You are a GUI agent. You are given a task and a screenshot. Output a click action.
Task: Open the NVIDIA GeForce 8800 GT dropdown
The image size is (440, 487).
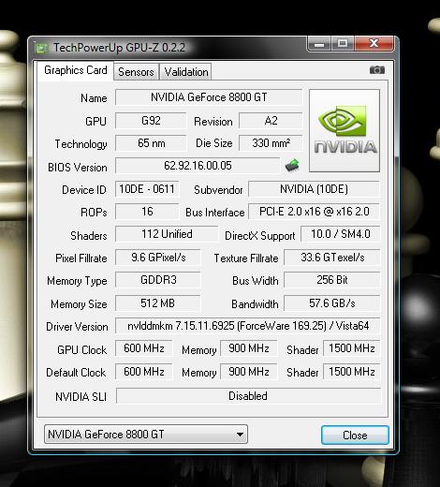click(x=146, y=435)
